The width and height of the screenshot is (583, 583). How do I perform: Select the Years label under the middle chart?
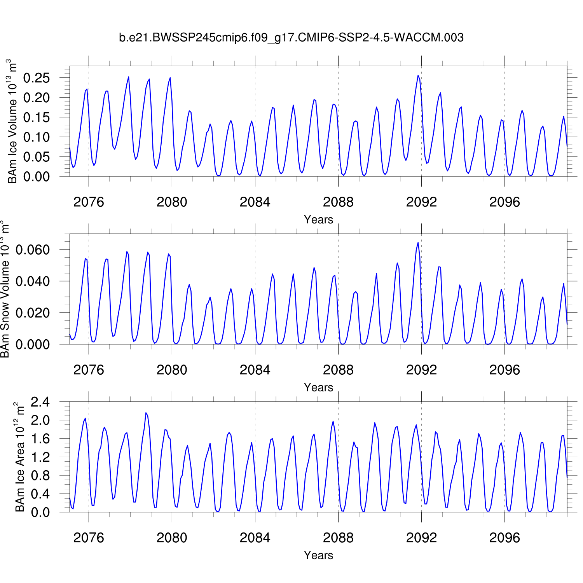pyautogui.click(x=318, y=388)
